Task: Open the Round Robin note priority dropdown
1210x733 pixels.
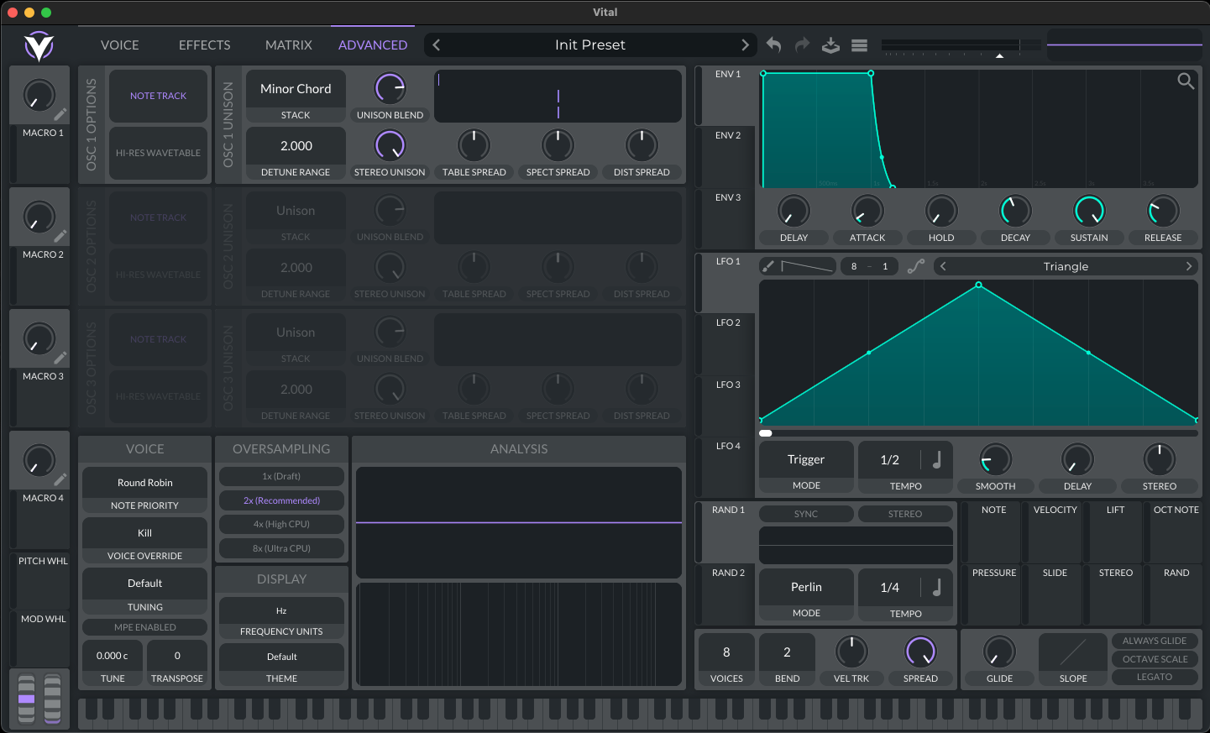Action: [145, 483]
